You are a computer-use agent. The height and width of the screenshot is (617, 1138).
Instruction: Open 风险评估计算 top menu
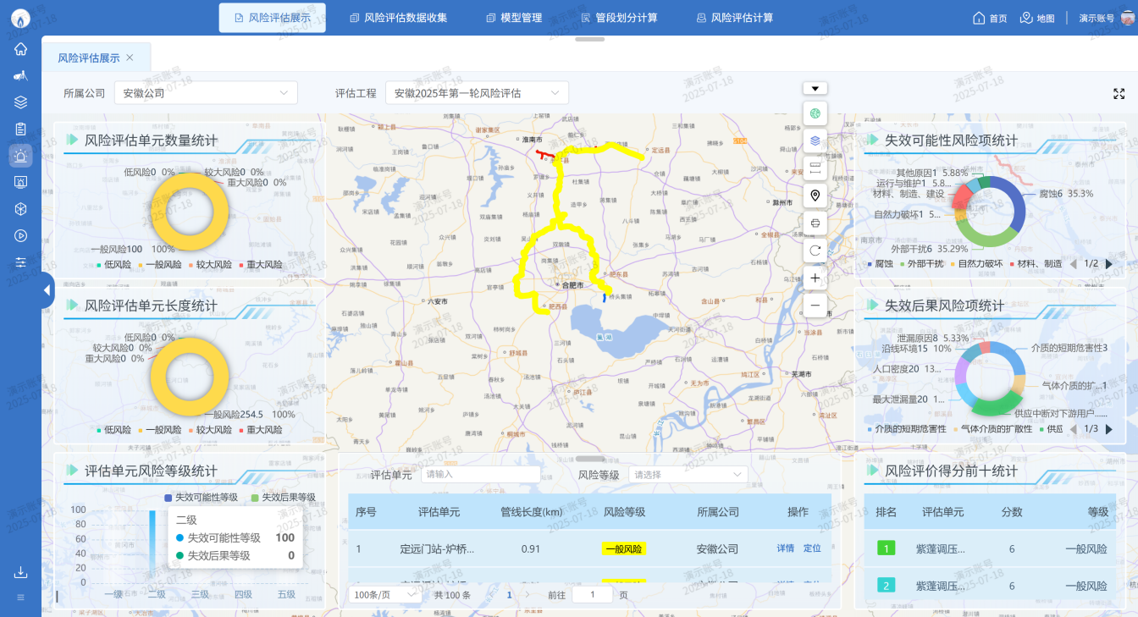click(734, 18)
